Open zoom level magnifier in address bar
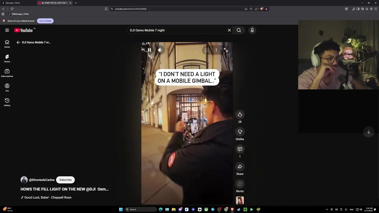379x213 pixels. pos(251,9)
